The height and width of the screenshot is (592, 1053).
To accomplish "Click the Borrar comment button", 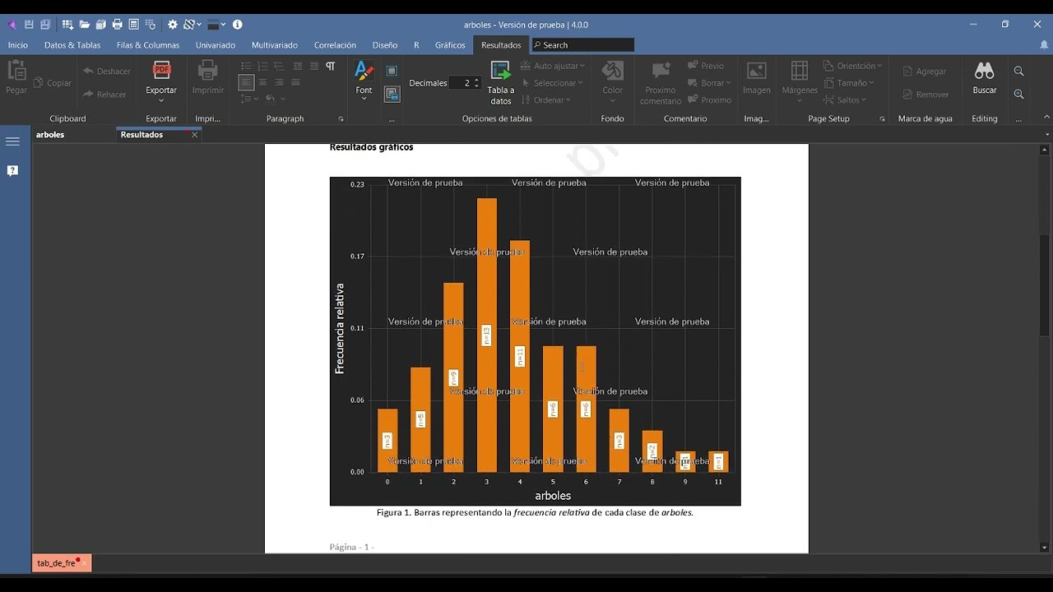I will pos(708,83).
